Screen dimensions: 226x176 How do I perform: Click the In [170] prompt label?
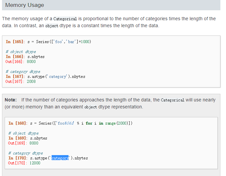tap(17, 158)
